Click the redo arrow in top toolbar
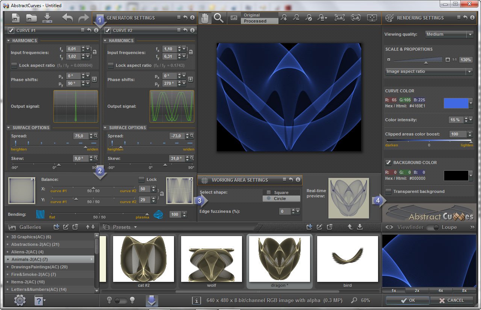The height and width of the screenshot is (310, 481). click(x=83, y=18)
